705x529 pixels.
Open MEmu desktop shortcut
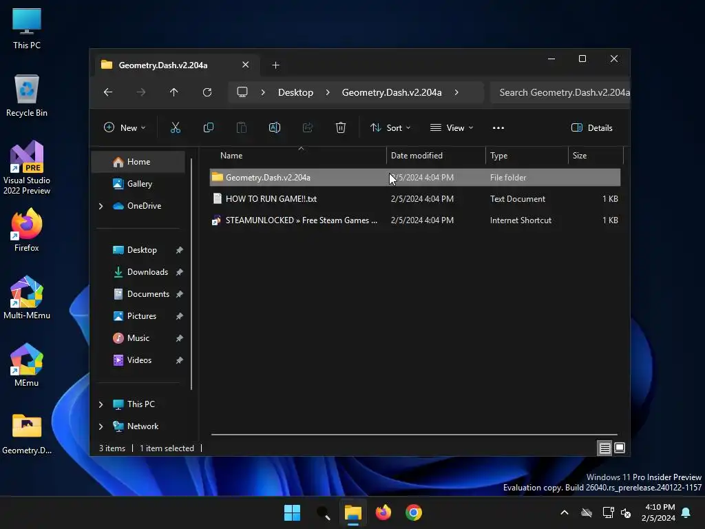pos(27,365)
